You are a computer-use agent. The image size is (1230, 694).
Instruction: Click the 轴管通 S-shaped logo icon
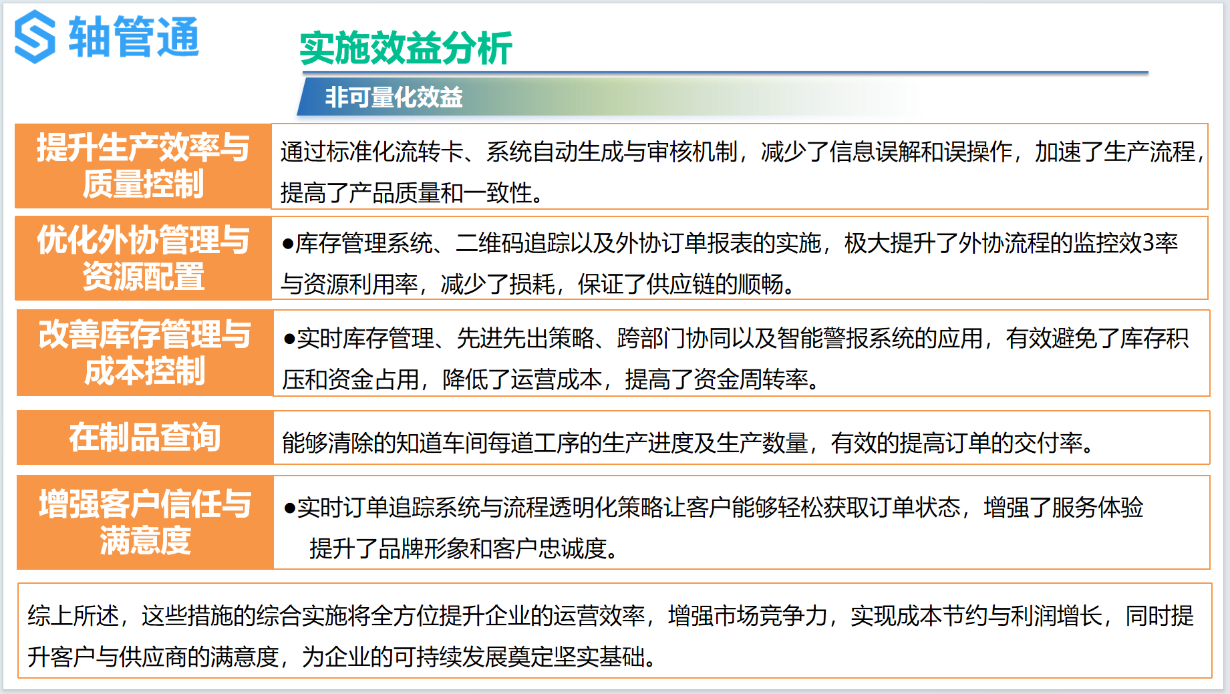coord(35,37)
